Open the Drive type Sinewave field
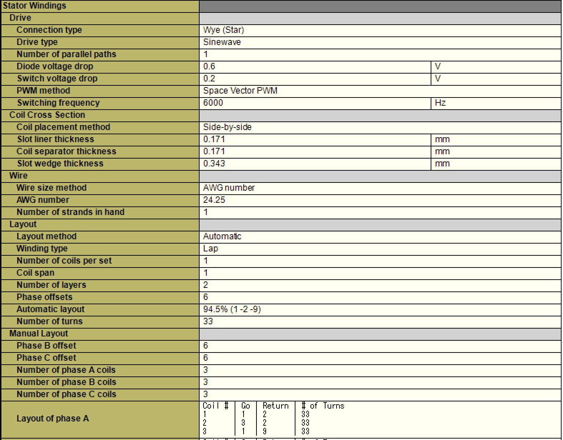This screenshot has width=563, height=440. pos(222,42)
